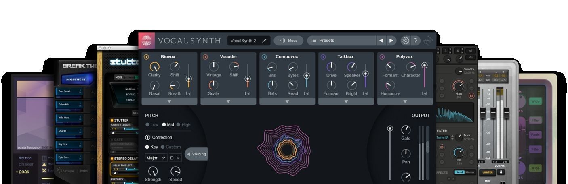Select the Custom correction option
Image resolution: width=568 pixels, height=184 pixels.
click(x=171, y=147)
